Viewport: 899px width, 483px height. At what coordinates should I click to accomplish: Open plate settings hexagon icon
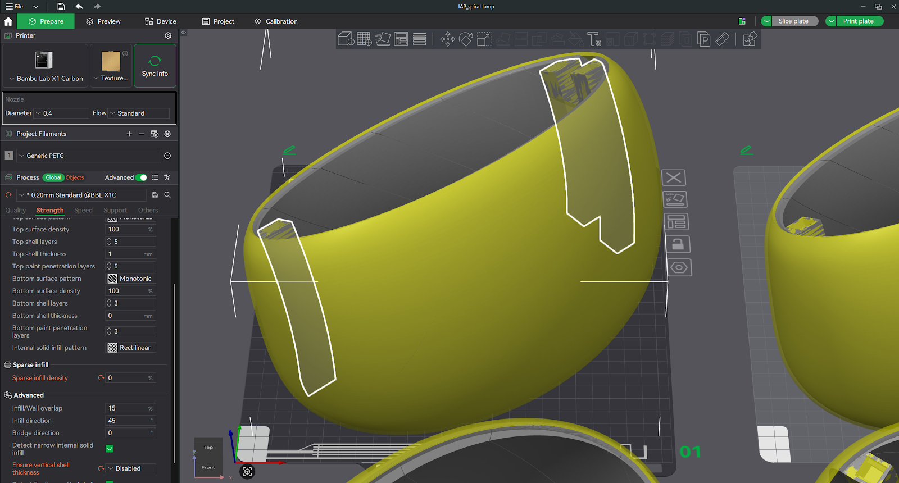pyautogui.click(x=679, y=267)
